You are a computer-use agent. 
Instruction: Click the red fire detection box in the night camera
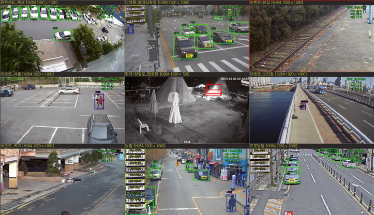pyautogui.click(x=213, y=91)
